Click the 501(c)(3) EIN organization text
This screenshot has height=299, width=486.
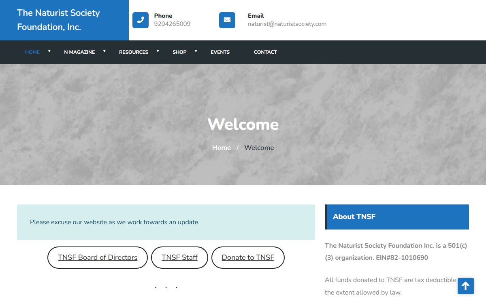click(396, 251)
